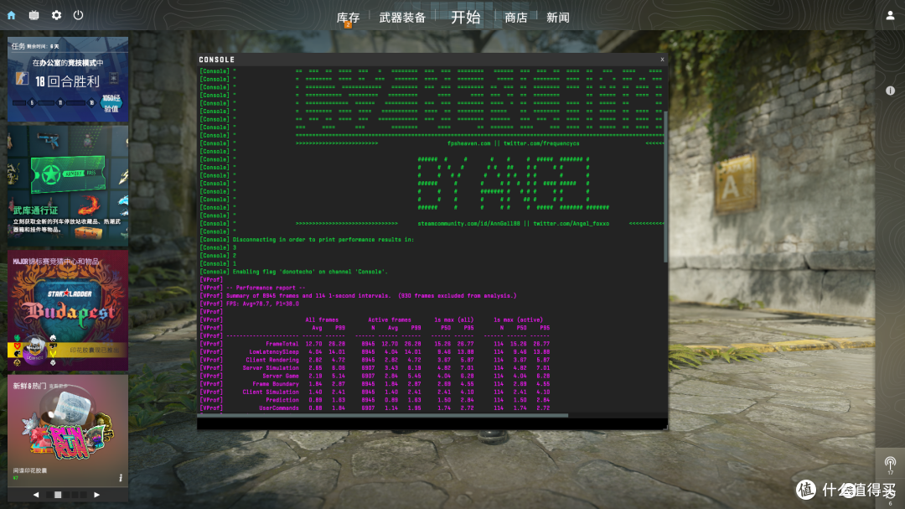The width and height of the screenshot is (905, 509).
Task: Click the round info icon on right sidebar
Action: coord(890,91)
